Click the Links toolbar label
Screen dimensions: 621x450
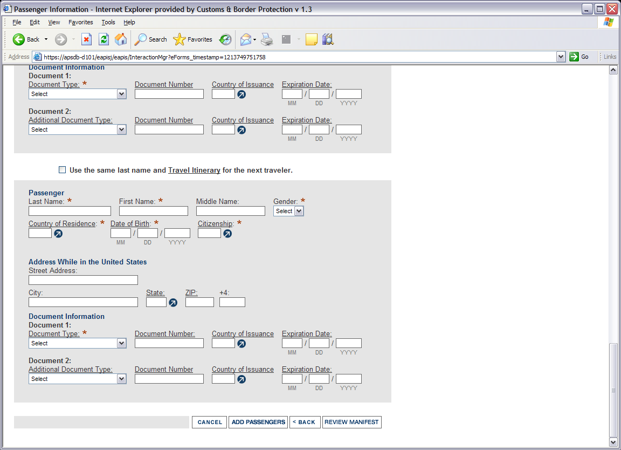pos(610,57)
